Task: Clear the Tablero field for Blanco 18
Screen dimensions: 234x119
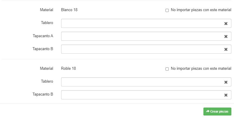Action: tap(226, 23)
